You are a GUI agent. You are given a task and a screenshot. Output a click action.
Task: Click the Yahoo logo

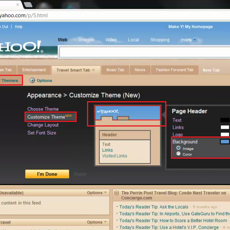pyautogui.click(x=21, y=47)
